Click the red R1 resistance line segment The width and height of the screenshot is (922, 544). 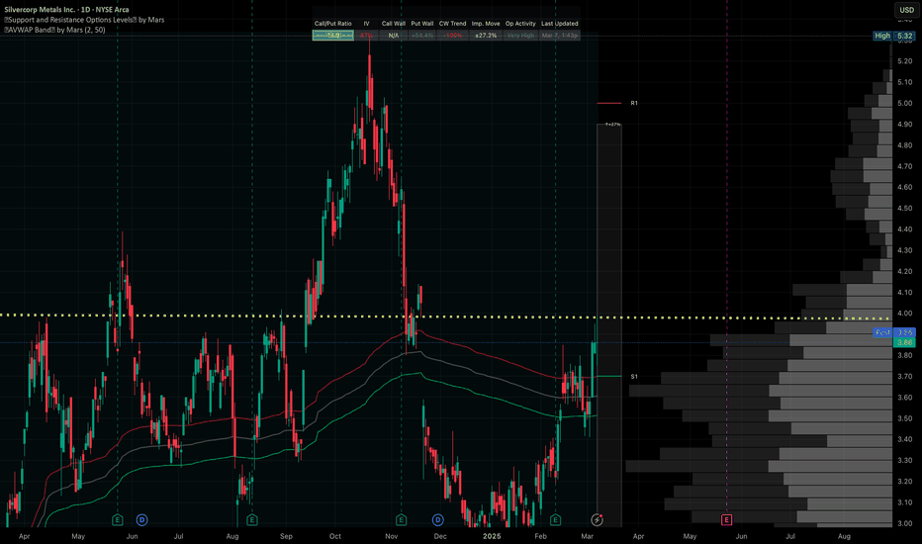click(609, 103)
